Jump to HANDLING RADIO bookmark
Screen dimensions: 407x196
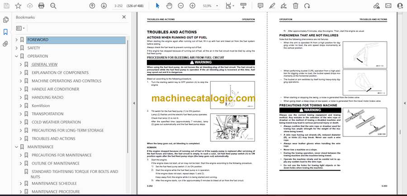(x=47, y=97)
